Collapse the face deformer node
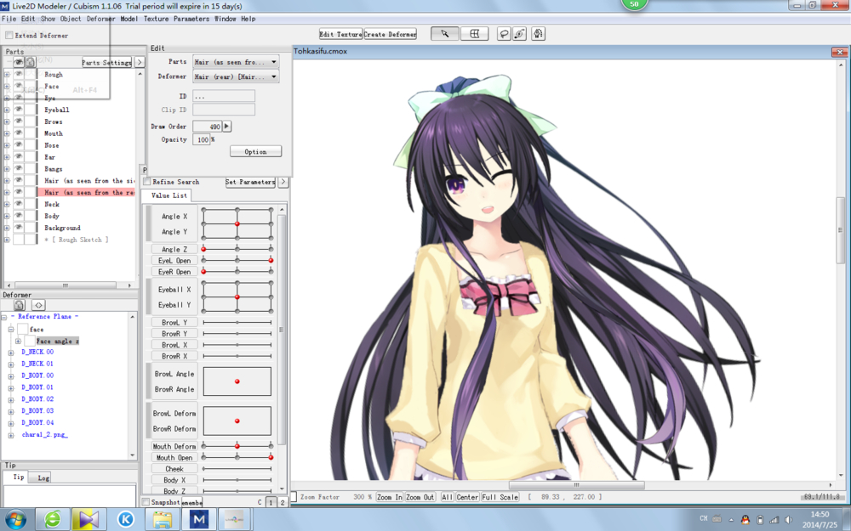 point(11,330)
